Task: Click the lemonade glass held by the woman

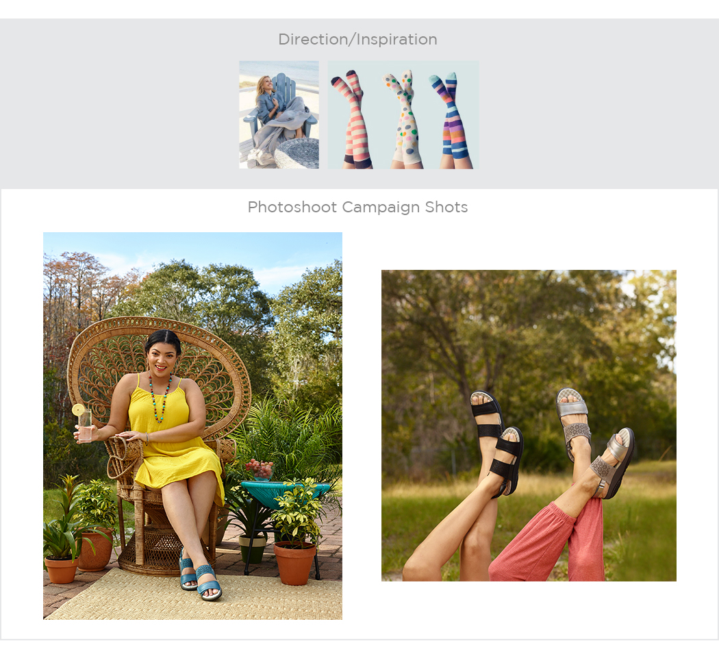Action: pos(84,423)
